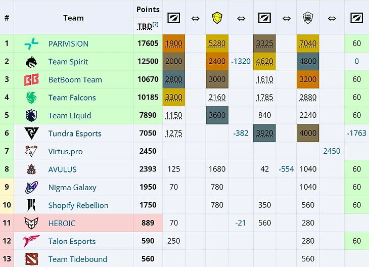369x267 pixels.
Task: Open the last DreamLeague icon at table's right
Action: pyautogui.click(x=357, y=18)
